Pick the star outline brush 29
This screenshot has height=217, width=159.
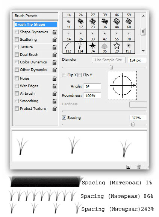(117, 47)
